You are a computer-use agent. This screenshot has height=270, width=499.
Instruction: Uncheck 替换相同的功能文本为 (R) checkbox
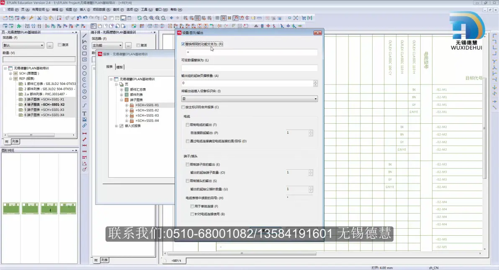(x=183, y=44)
